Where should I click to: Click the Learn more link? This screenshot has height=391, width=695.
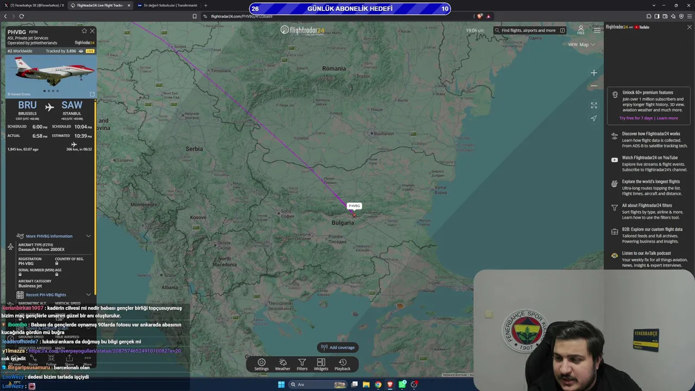[667, 118]
